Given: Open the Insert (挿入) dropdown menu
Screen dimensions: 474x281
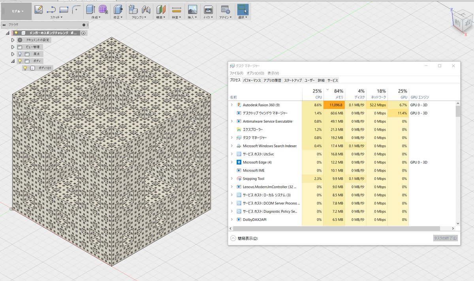Looking at the screenshot, I should [192, 17].
